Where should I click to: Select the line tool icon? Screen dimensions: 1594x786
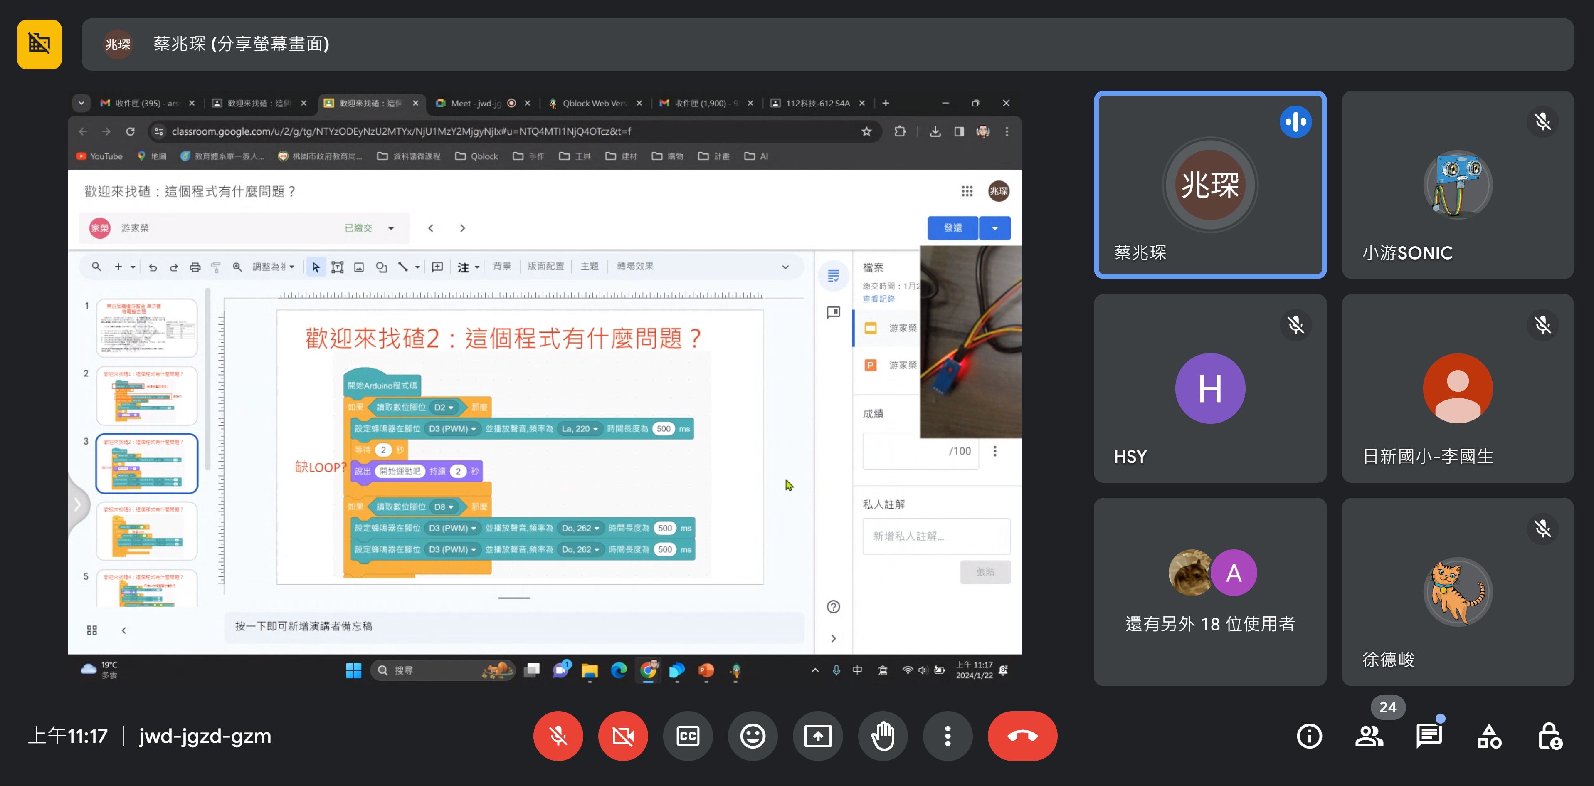[x=403, y=267]
